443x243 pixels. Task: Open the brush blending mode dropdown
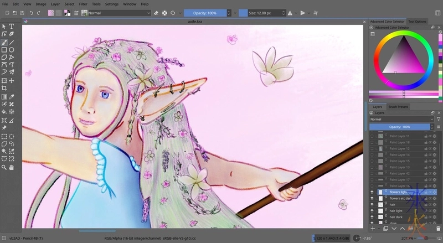pos(118,12)
